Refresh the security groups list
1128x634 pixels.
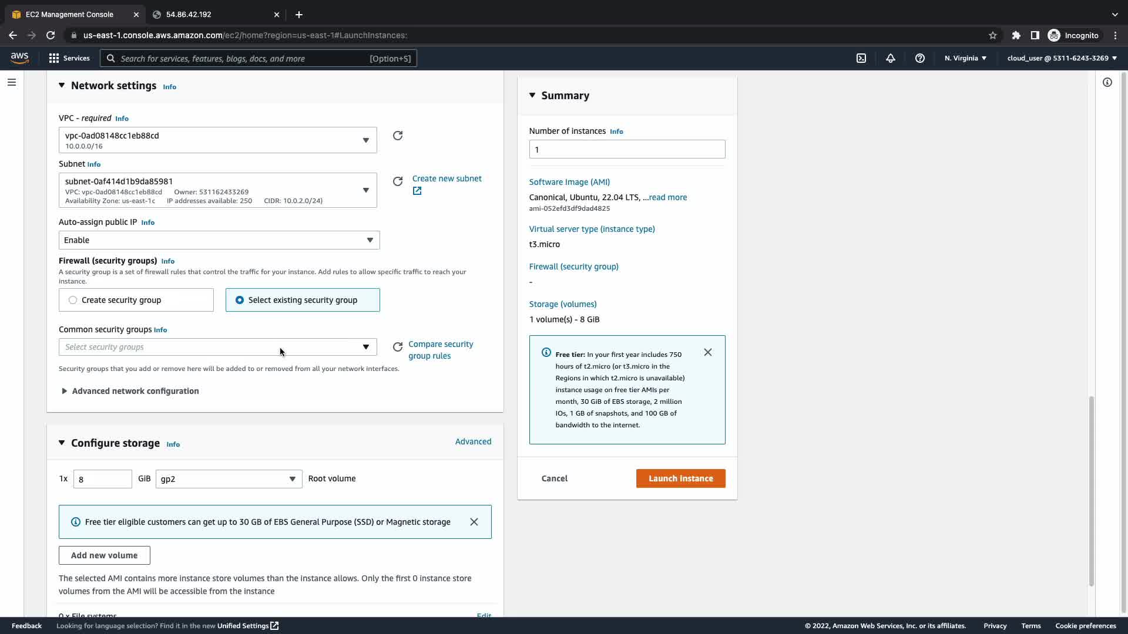pos(398,347)
